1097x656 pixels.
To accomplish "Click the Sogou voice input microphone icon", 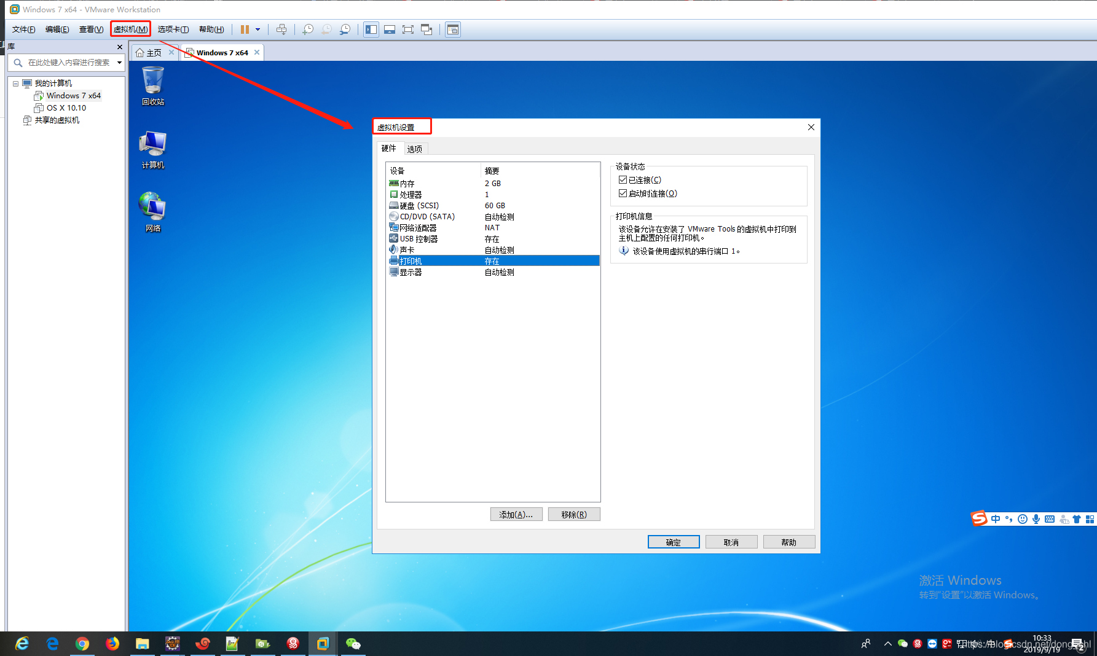I will pyautogui.click(x=1036, y=519).
